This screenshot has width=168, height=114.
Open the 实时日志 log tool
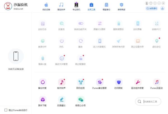pos(43,25)
